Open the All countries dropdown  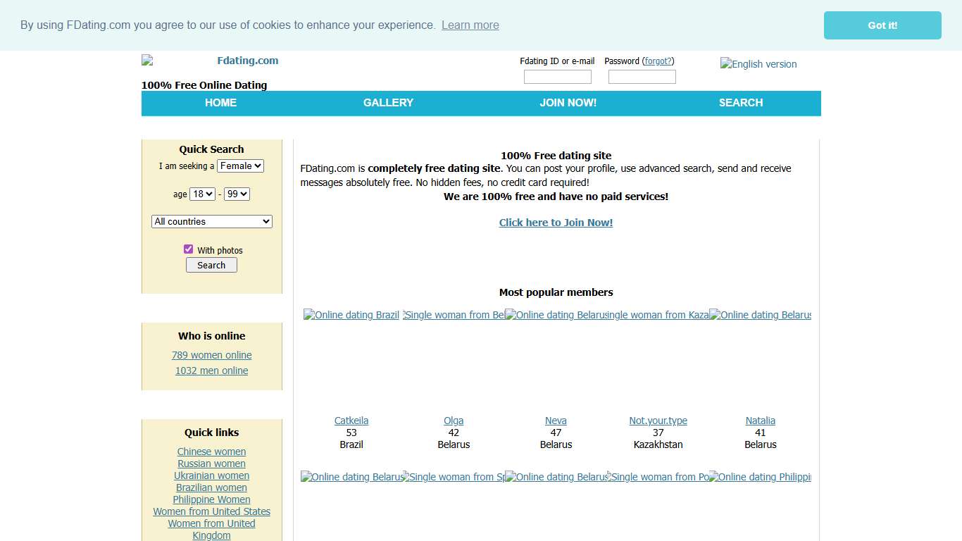[x=212, y=221]
